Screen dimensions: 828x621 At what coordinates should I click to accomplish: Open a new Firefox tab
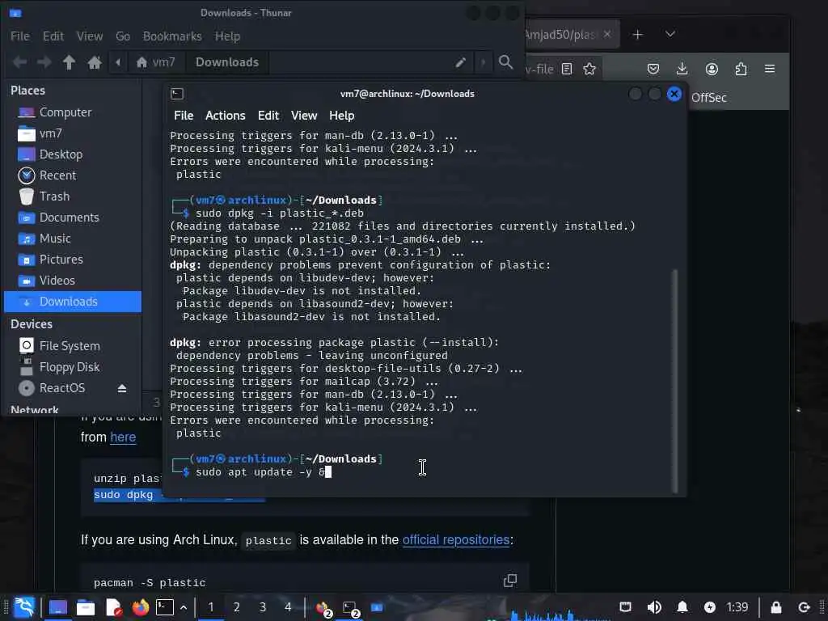(638, 34)
